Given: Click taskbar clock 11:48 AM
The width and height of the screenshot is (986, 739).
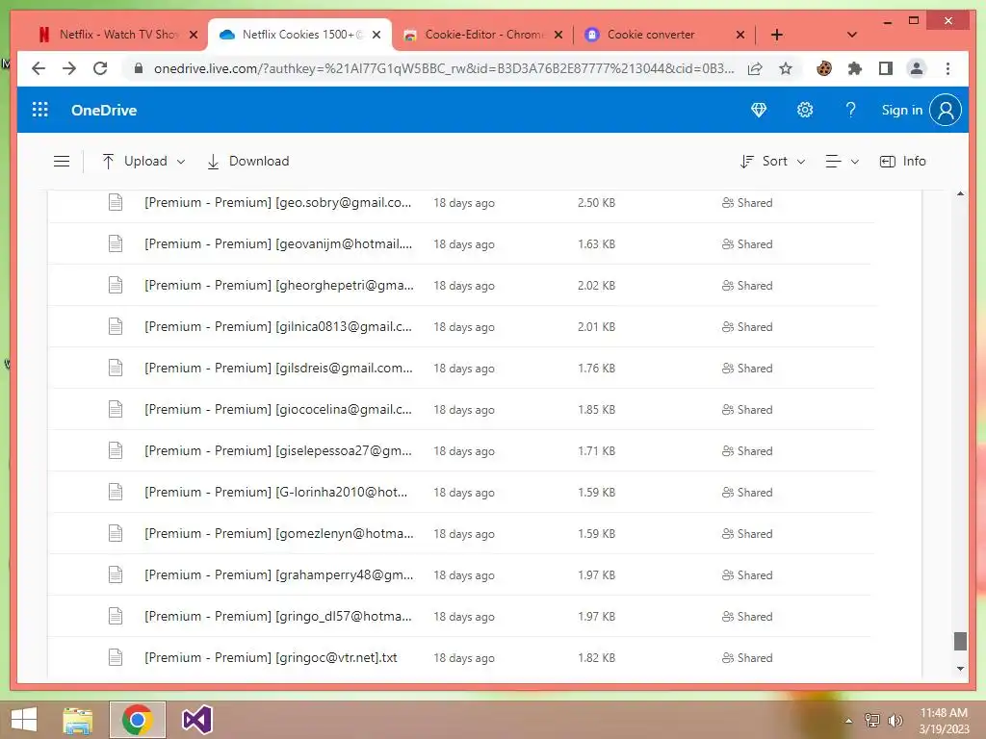Looking at the screenshot, I should pyautogui.click(x=944, y=713).
